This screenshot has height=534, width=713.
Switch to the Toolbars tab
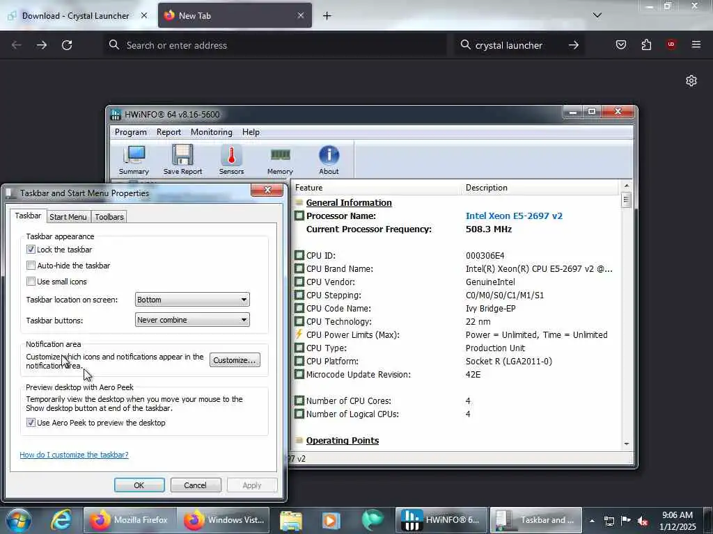pyautogui.click(x=109, y=217)
